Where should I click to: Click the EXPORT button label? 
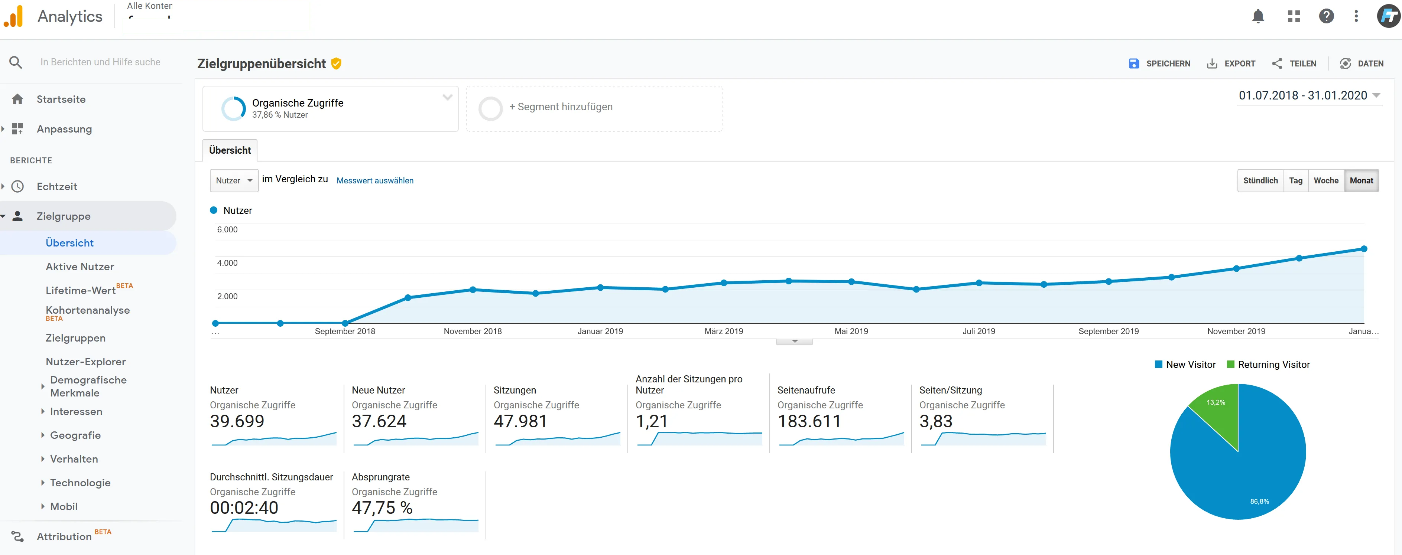[1240, 63]
